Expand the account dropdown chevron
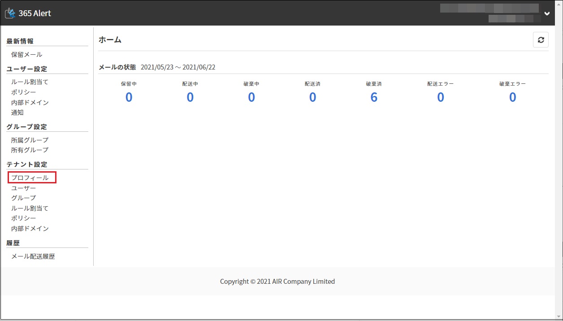This screenshot has height=321, width=563. (547, 13)
